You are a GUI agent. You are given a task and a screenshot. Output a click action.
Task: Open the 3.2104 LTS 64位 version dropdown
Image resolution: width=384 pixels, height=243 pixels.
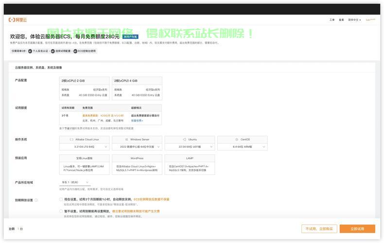pyautogui.click(x=84, y=147)
